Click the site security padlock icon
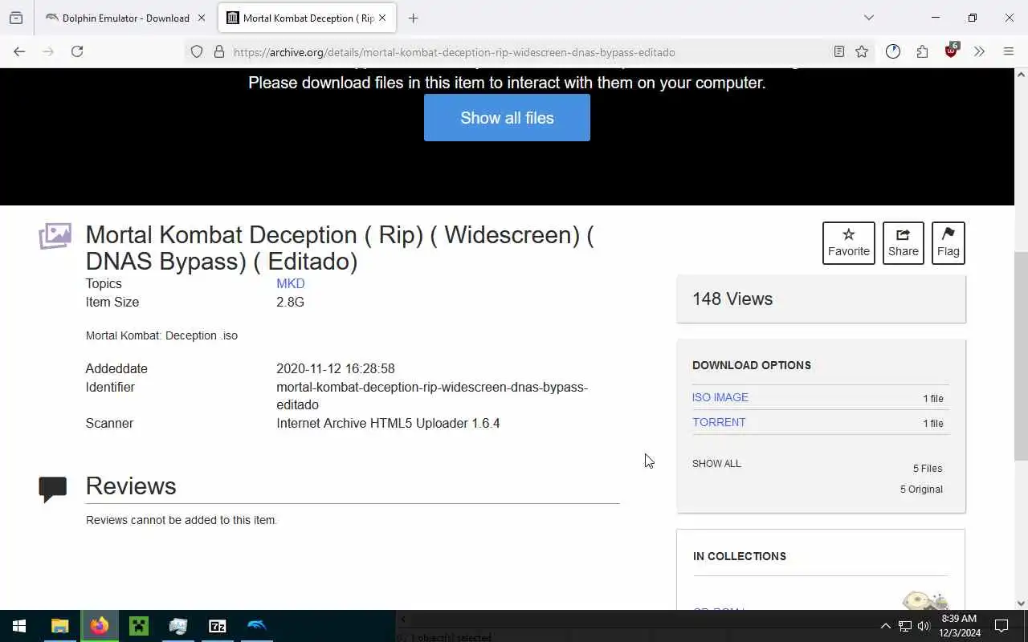The height and width of the screenshot is (642, 1028). [x=218, y=51]
